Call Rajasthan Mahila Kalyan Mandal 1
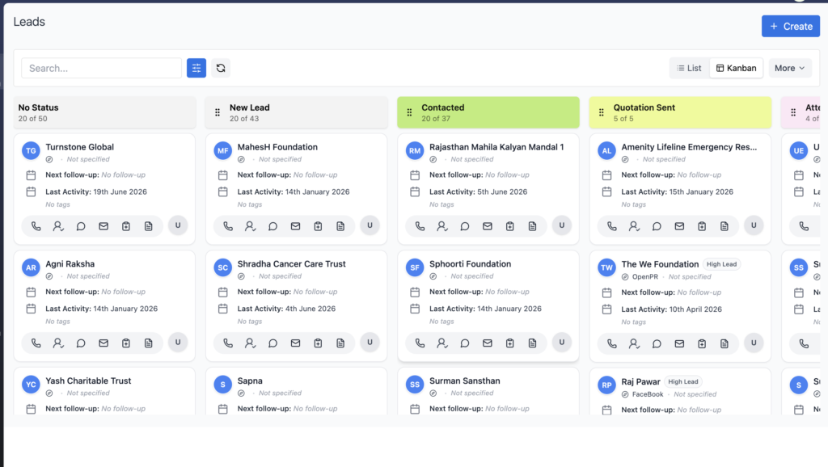Viewport: 828px width, 467px height. point(420,226)
